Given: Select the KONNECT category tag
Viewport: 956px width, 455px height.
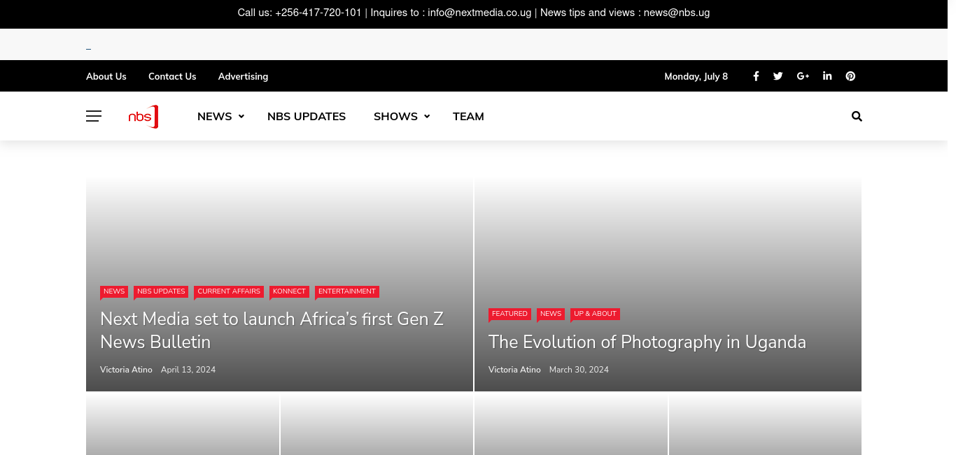Looking at the screenshot, I should pos(289,291).
